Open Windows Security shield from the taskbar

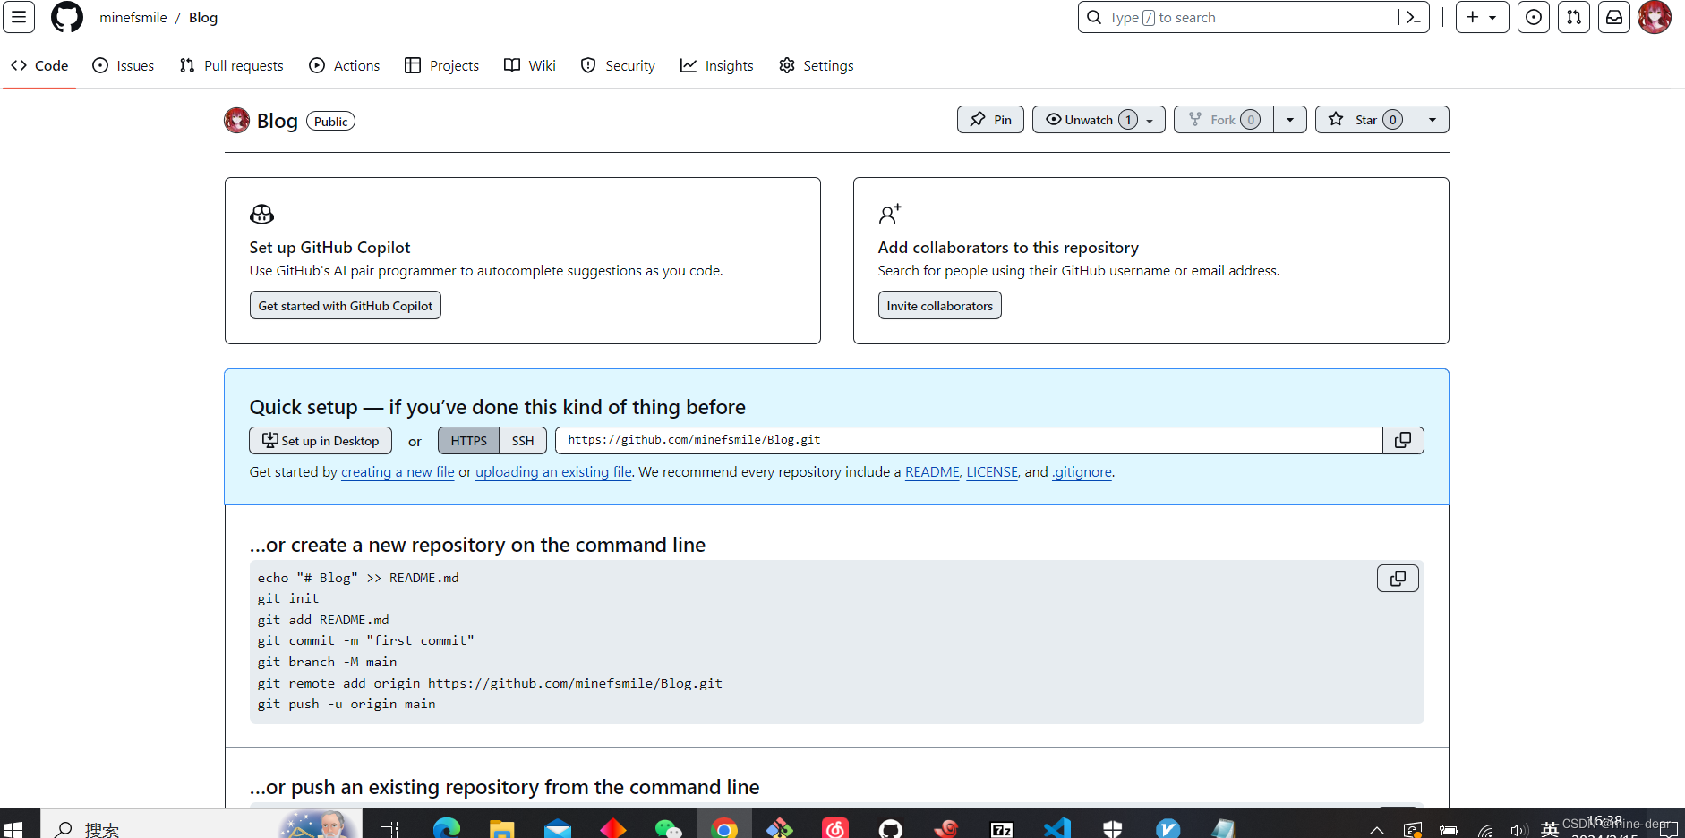click(x=1113, y=829)
